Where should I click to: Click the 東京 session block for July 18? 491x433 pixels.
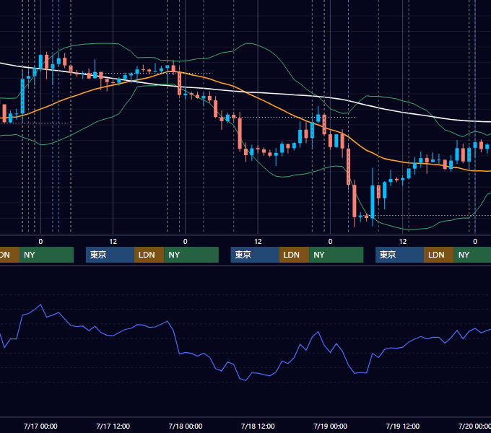[x=255, y=255]
